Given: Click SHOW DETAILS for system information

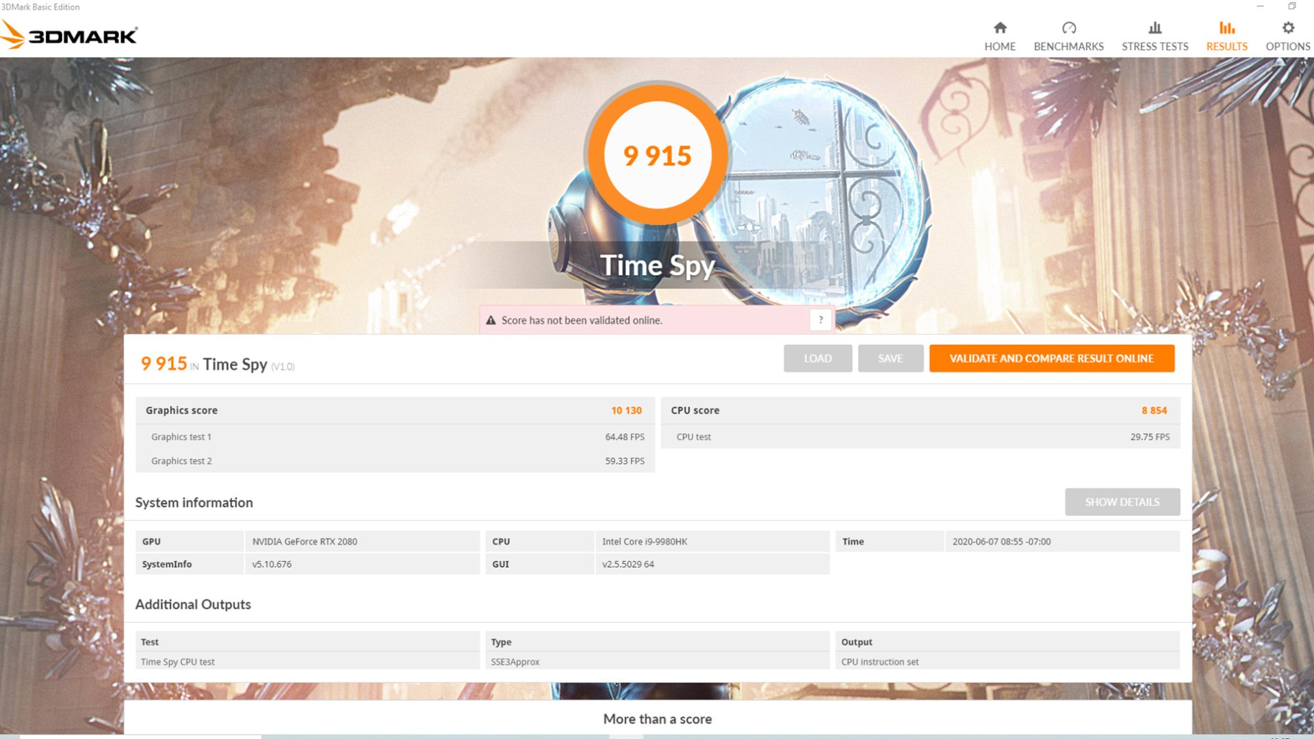Looking at the screenshot, I should click(x=1122, y=502).
